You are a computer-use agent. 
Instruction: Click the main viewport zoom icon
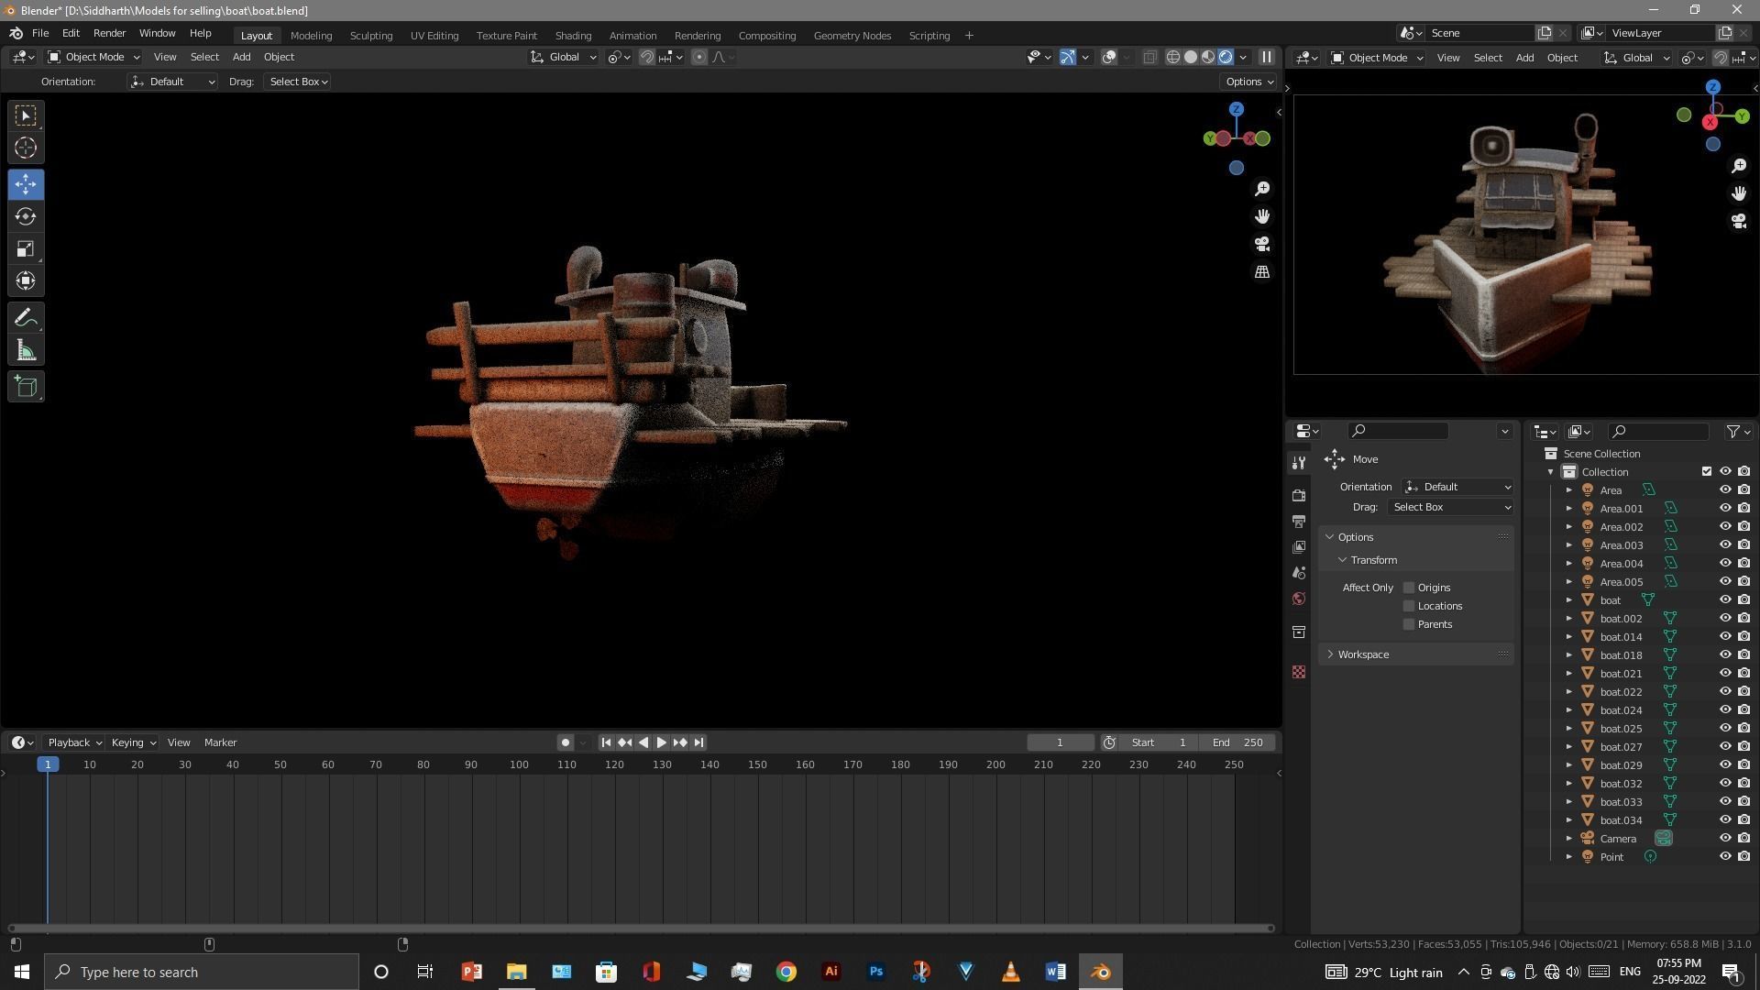pos(1262,189)
